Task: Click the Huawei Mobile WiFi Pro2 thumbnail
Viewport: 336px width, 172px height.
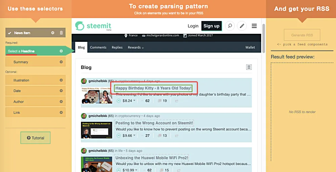Action: coord(97,164)
